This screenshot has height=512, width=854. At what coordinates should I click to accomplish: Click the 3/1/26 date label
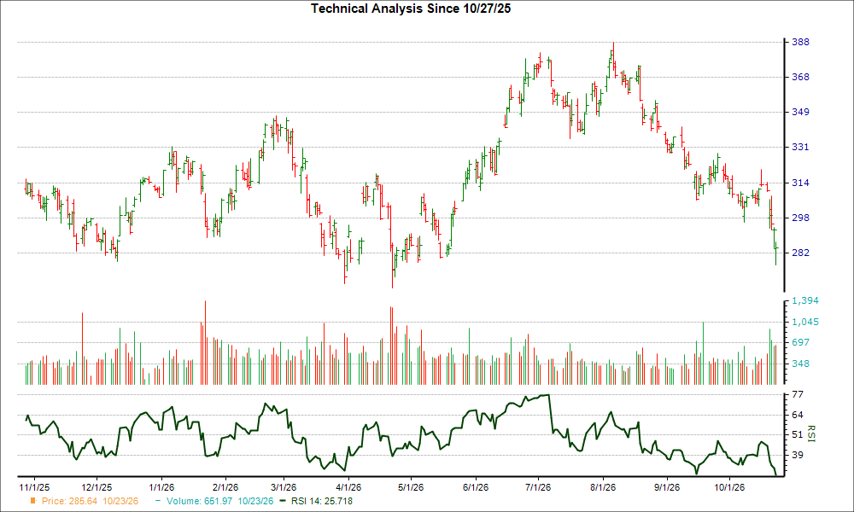point(284,487)
